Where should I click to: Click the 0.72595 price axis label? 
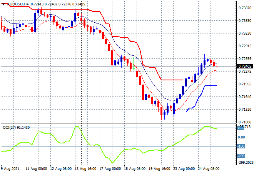[x=245, y=58]
